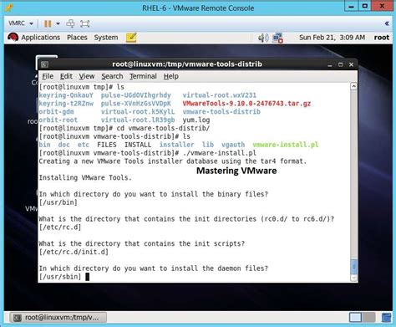The image size is (396, 327).
Task: Click the vgauth directory name
Action: 233,145
